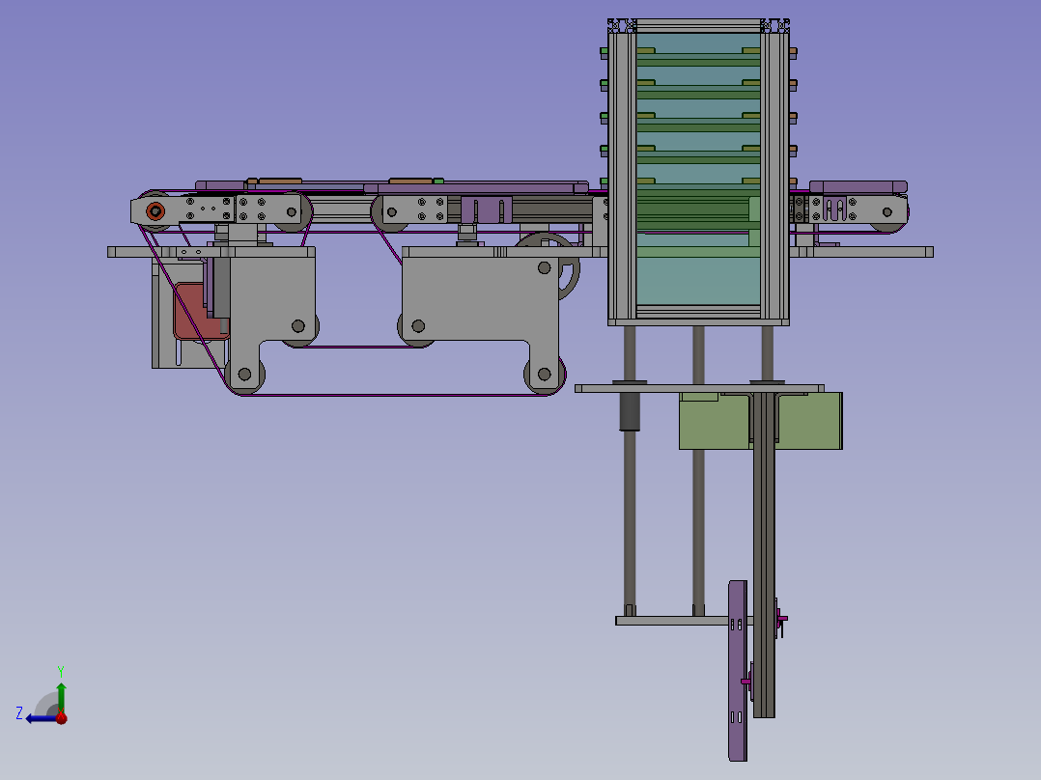This screenshot has height=780, width=1041.
Task: Select the orange bearing at conveyor's left end
Action: (155, 211)
